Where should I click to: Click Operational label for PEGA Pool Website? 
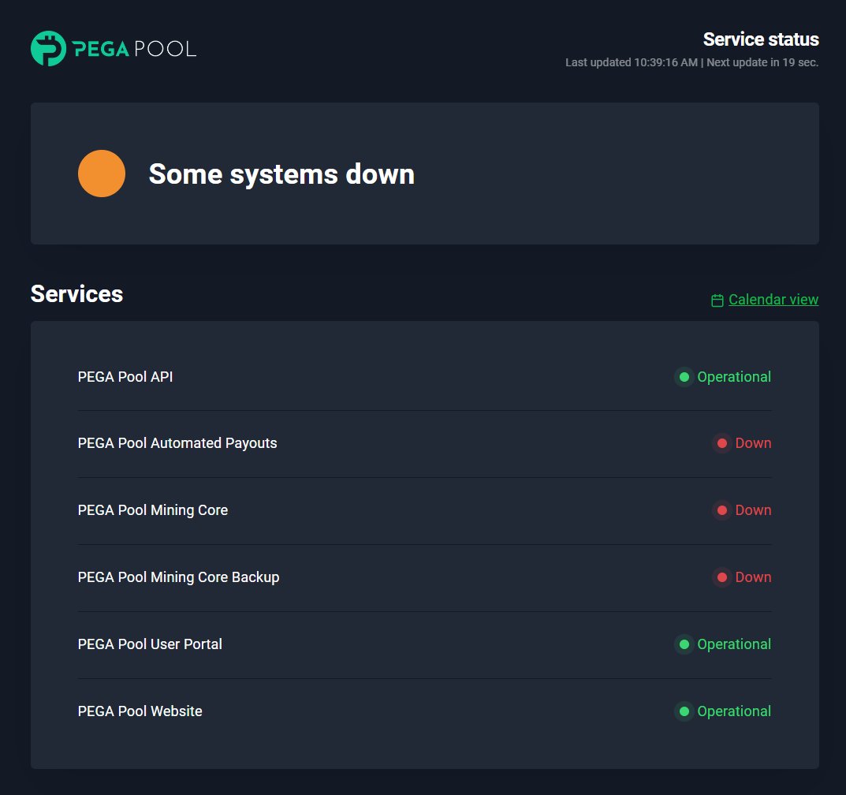click(734, 711)
